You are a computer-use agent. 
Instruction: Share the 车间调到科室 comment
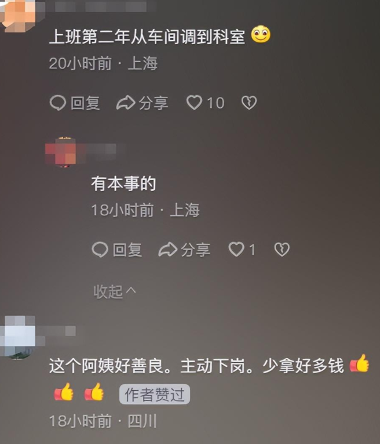[x=142, y=103]
